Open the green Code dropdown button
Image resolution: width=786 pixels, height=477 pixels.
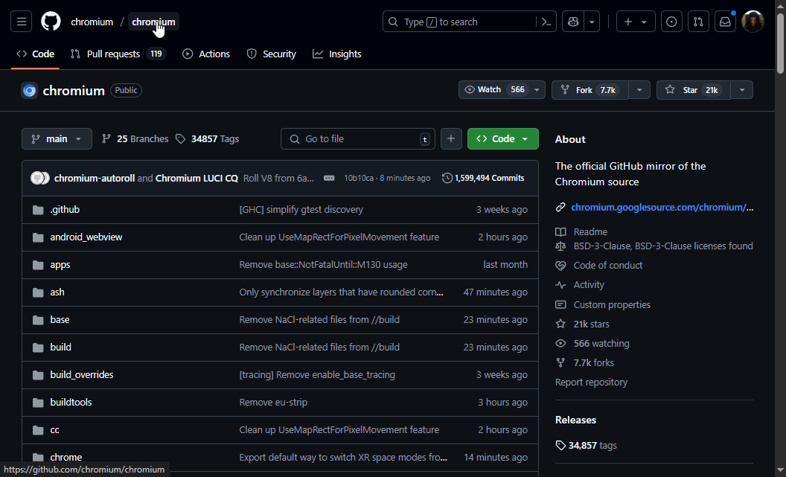[502, 139]
